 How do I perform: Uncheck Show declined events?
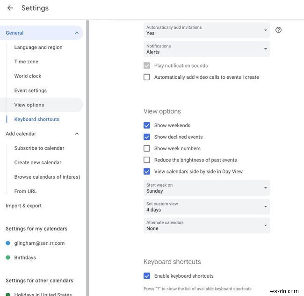point(147,137)
